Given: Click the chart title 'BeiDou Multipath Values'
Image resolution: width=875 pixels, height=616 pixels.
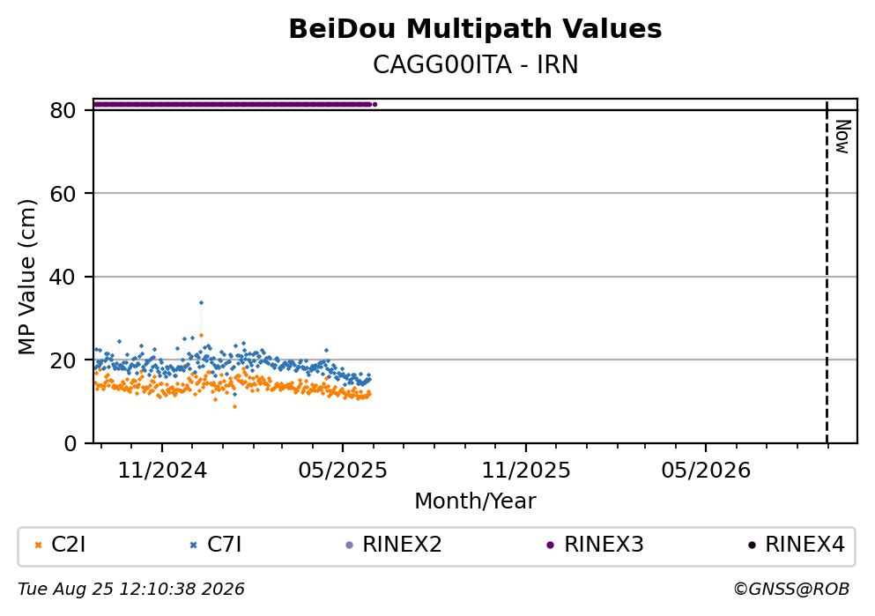Looking at the screenshot, I should (475, 29).
